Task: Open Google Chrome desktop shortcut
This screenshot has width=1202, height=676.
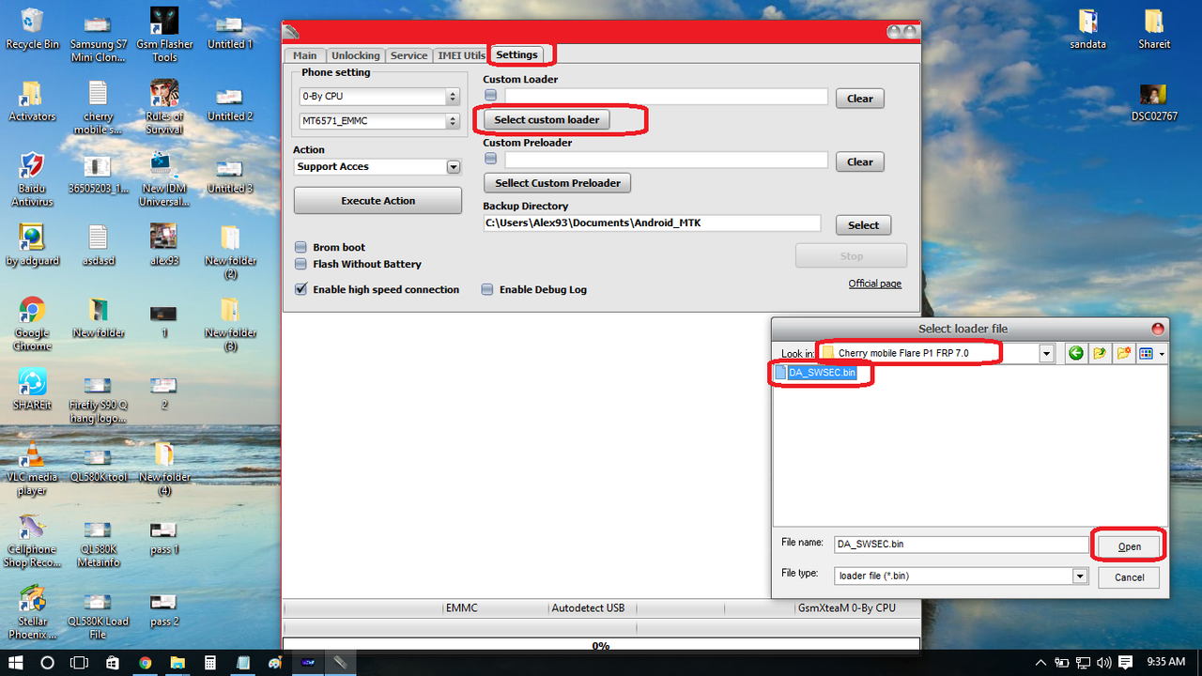Action: (32, 325)
